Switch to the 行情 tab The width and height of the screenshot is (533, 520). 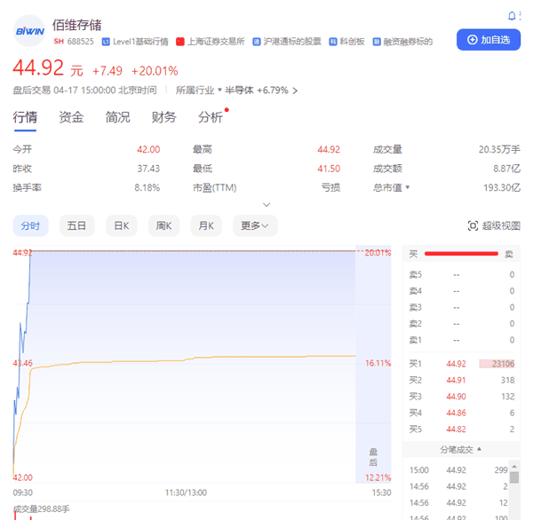[25, 117]
